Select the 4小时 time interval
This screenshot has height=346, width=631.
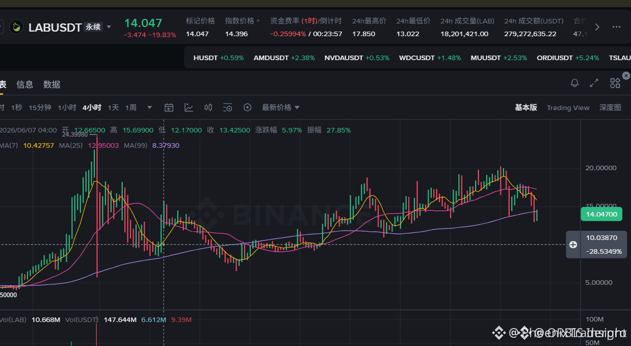(92, 108)
